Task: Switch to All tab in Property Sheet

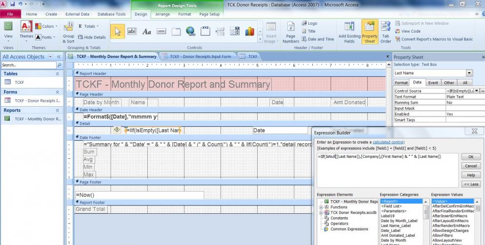Action: point(465,82)
